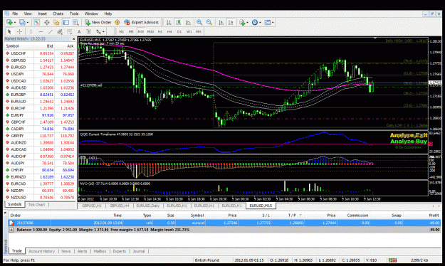The height and width of the screenshot is (266, 445).
Task: Select the Crosshair drawing tool
Action: 20,32
